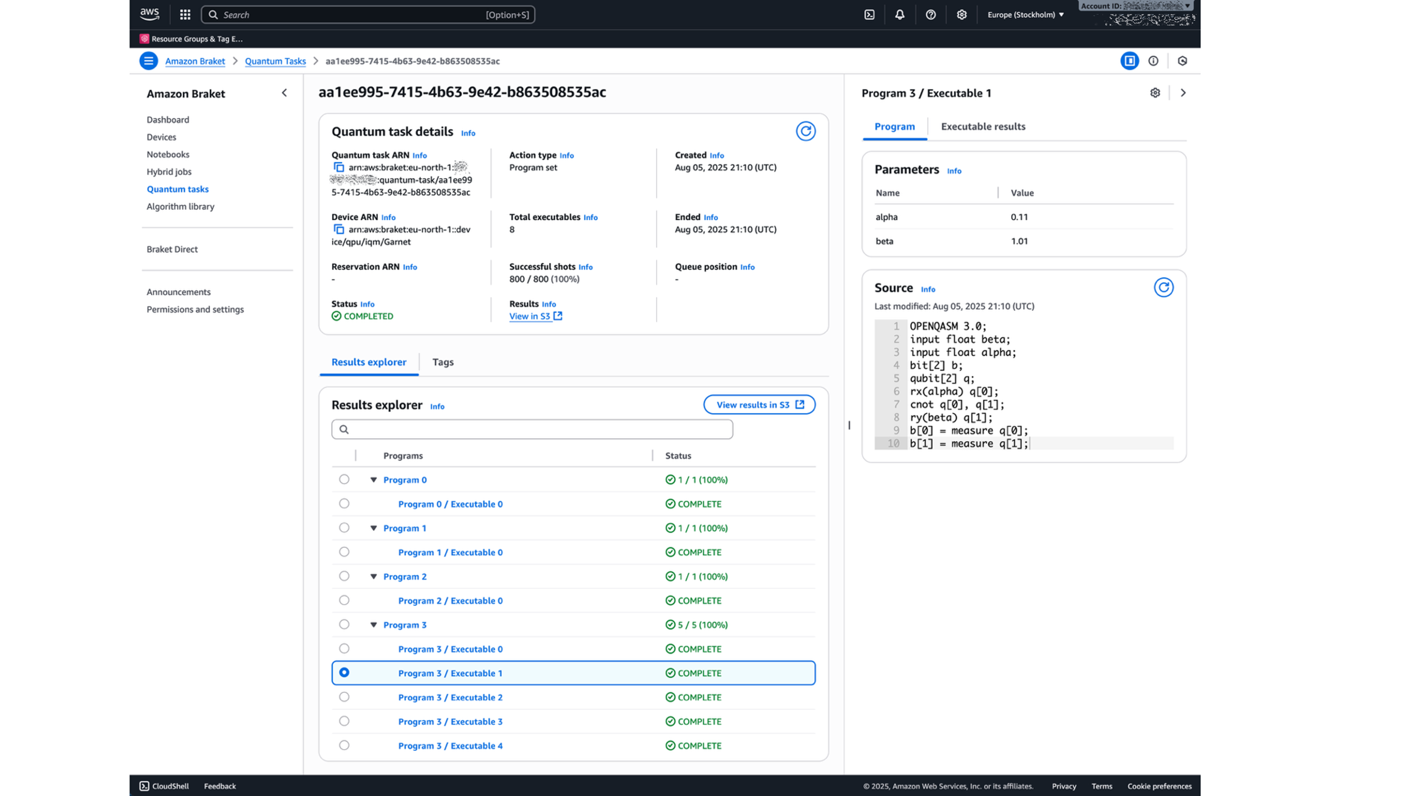Screen dimensions: 1415x796
Task: Switch to the Tags tab
Action: click(x=443, y=362)
